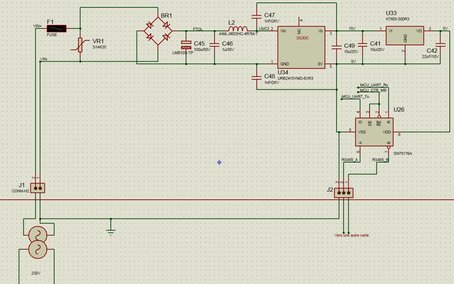This screenshot has height=284, width=454.
Task: Click the VO pin label on U33
Action: (419, 31)
